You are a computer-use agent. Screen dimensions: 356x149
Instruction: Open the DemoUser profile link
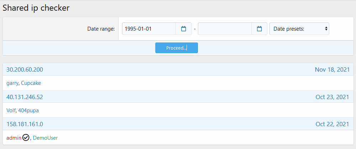(x=45, y=138)
